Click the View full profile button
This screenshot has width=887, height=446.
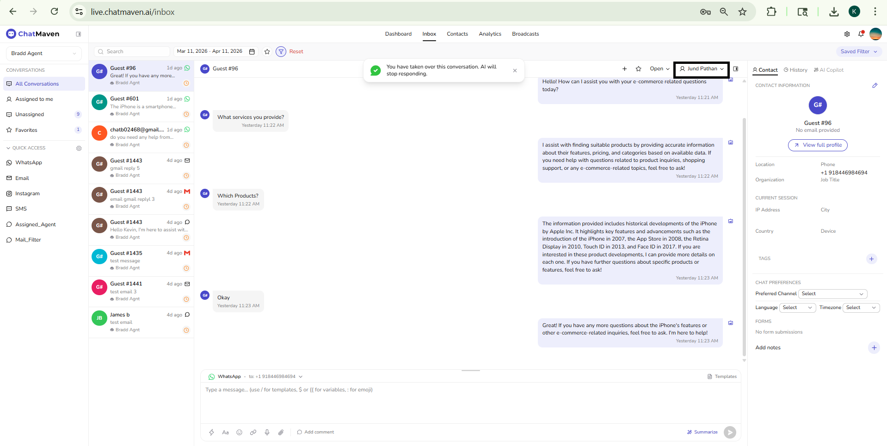pyautogui.click(x=817, y=145)
